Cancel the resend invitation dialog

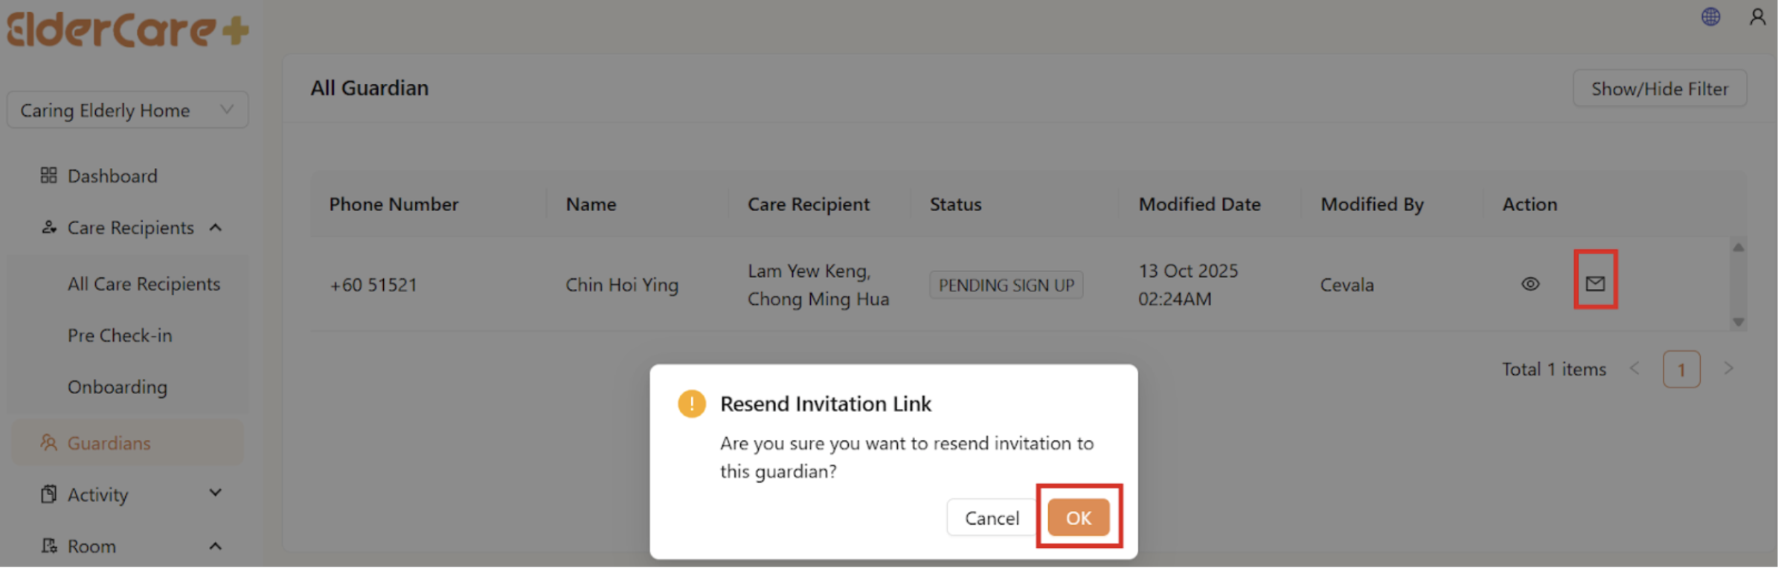coord(991,517)
